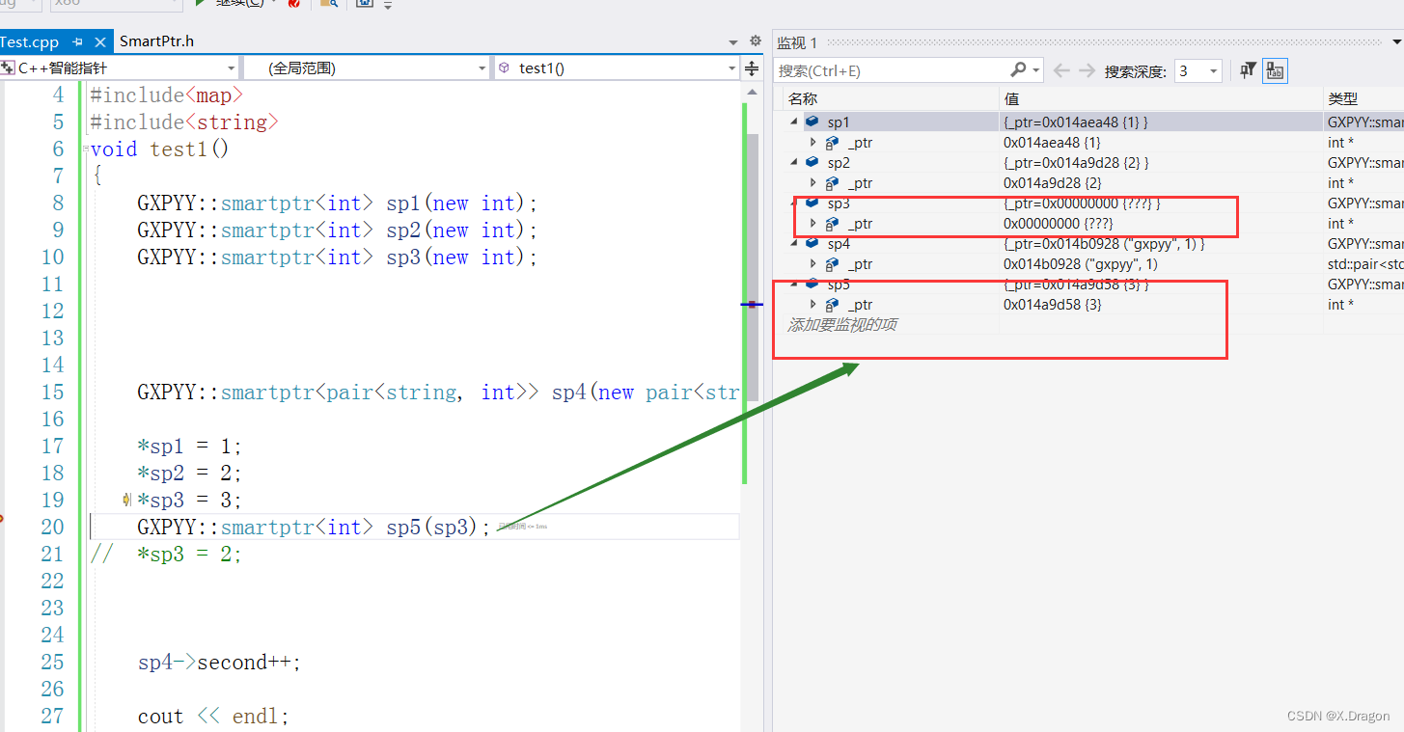Click the #include<string> line
This screenshot has width=1404, height=732.
[x=184, y=122]
